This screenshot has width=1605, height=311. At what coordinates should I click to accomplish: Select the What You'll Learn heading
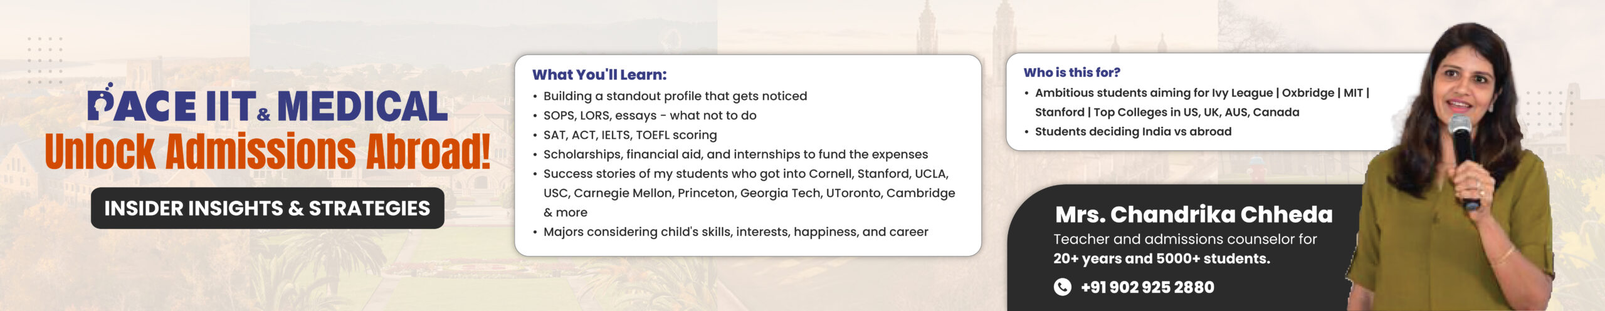pos(599,75)
